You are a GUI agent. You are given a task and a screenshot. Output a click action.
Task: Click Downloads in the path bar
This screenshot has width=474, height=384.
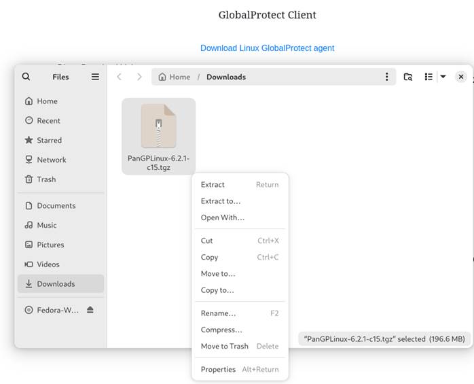[226, 77]
